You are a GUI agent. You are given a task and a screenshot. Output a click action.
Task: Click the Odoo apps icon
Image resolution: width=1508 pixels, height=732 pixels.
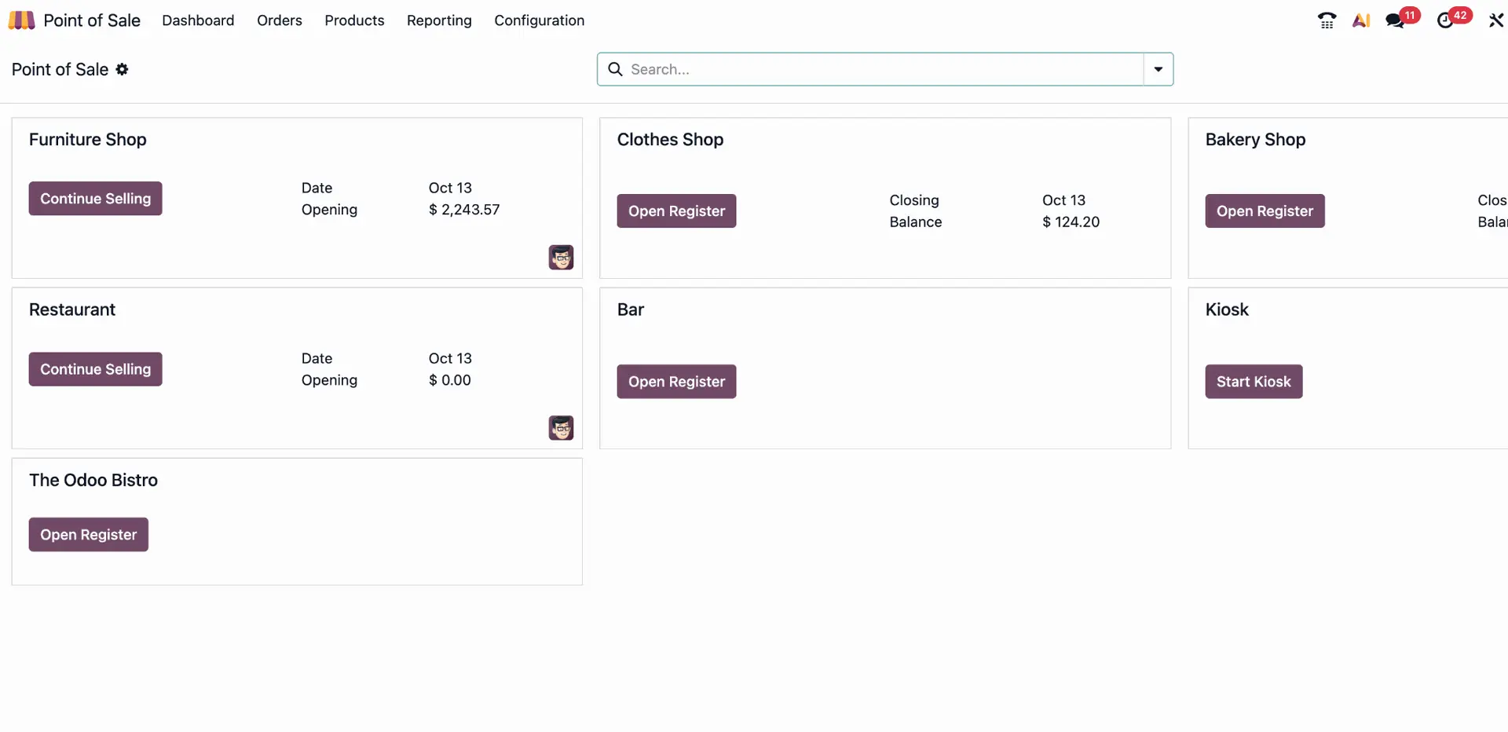21,20
